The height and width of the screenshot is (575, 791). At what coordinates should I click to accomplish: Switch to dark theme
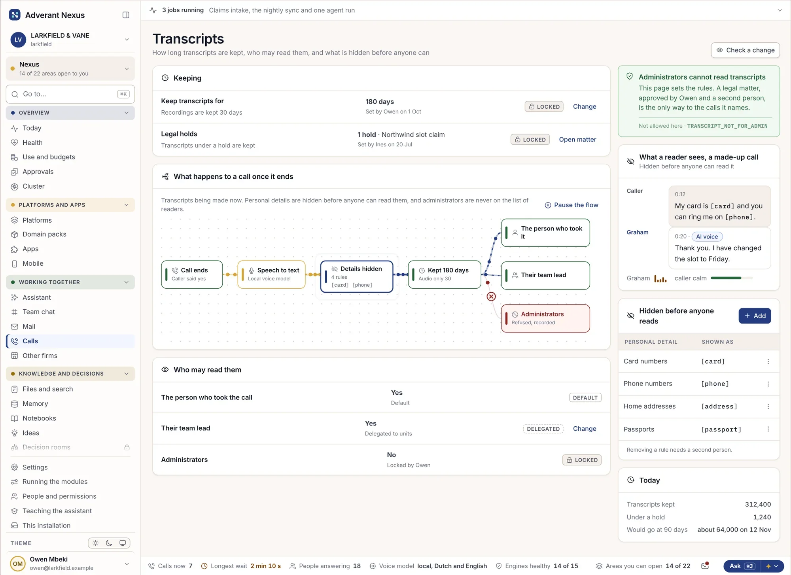[x=109, y=543]
